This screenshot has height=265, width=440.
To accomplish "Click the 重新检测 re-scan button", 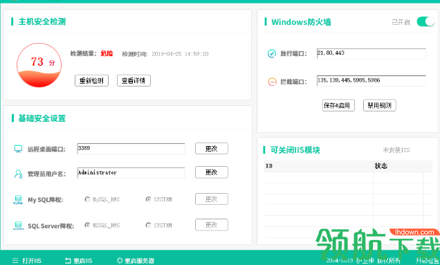I will point(91,80).
